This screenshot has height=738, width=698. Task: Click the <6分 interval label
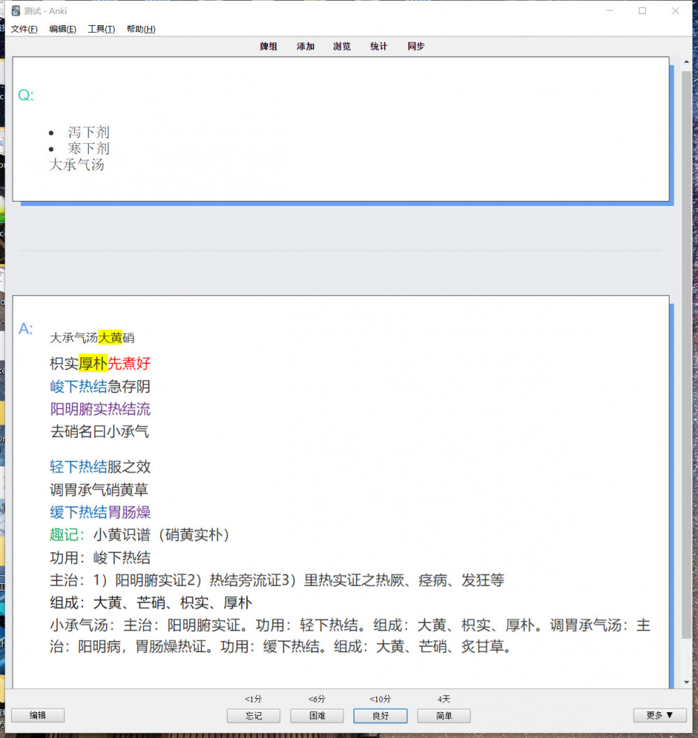click(317, 699)
